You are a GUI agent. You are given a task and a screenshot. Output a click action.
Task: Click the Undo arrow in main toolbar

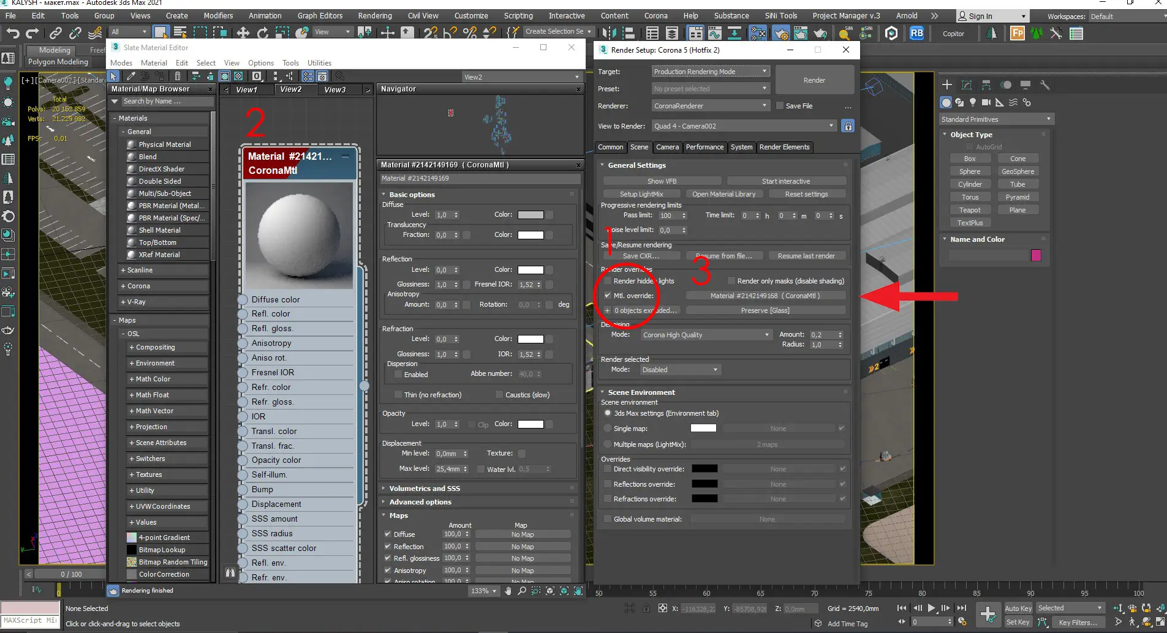tap(13, 33)
